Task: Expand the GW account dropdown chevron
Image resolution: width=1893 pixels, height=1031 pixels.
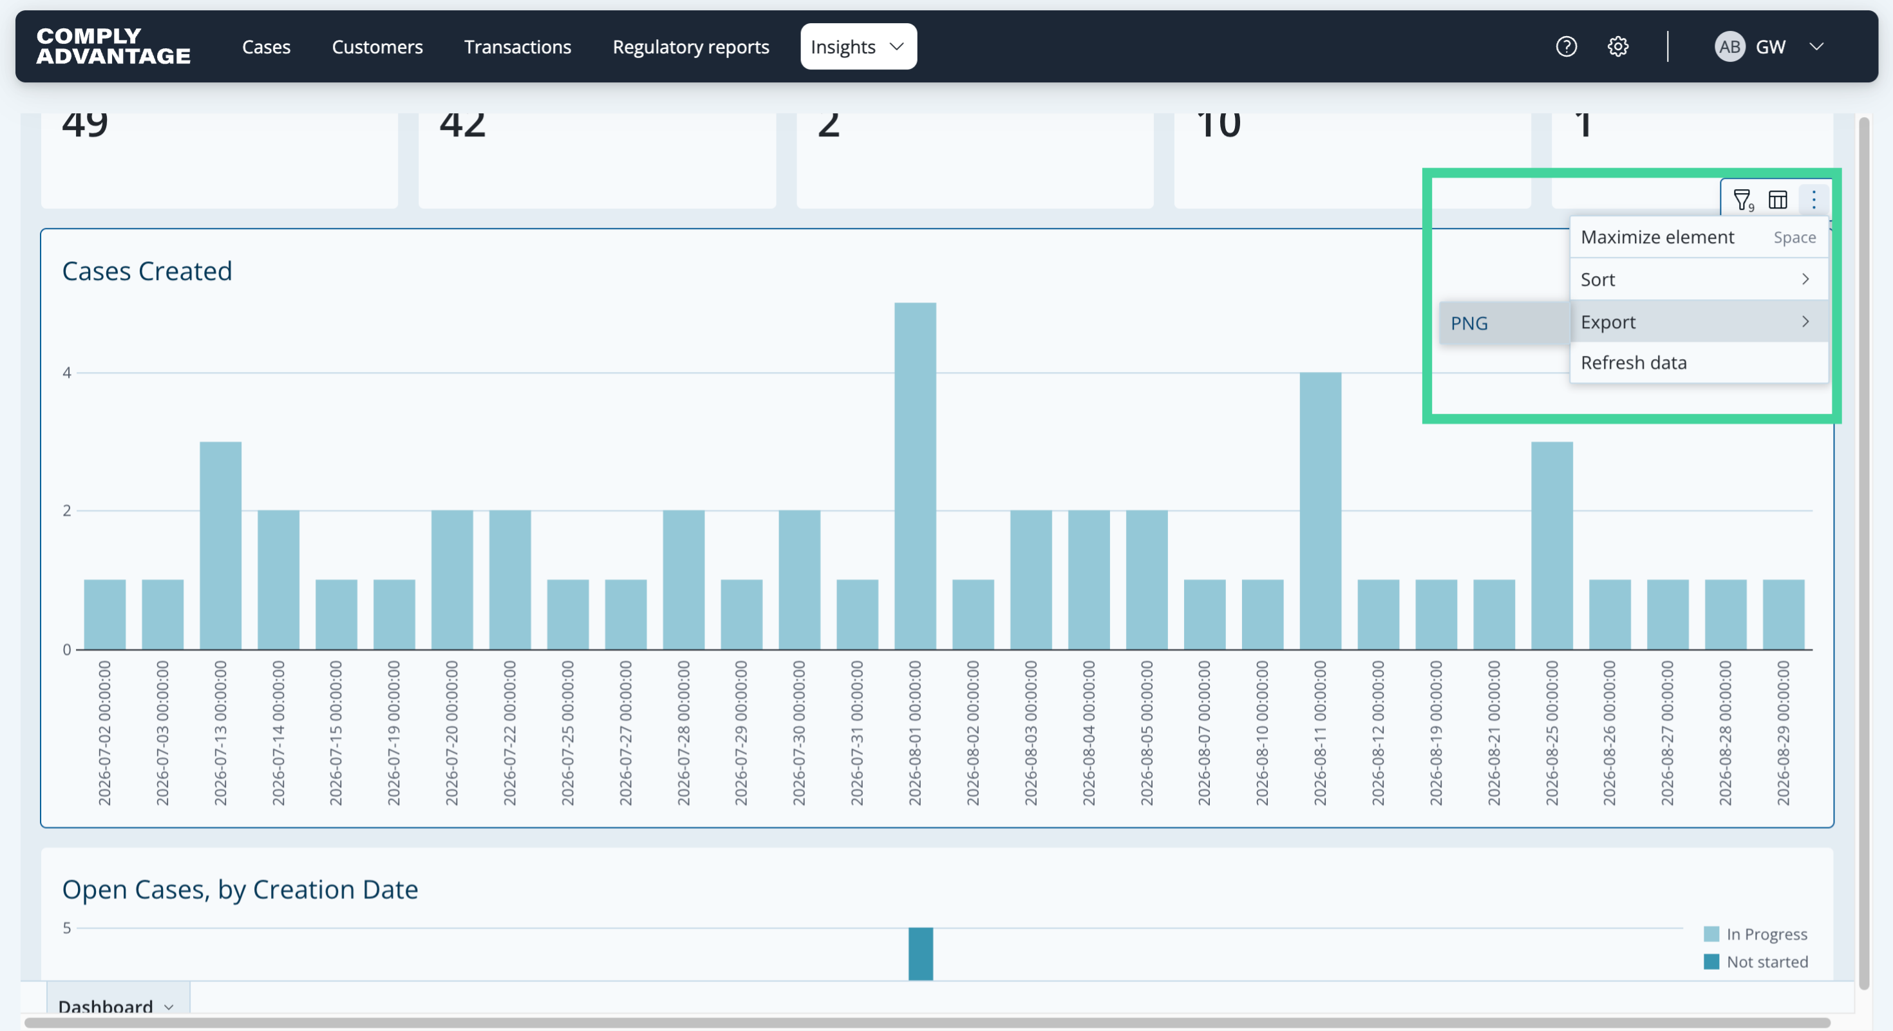Action: (x=1816, y=47)
